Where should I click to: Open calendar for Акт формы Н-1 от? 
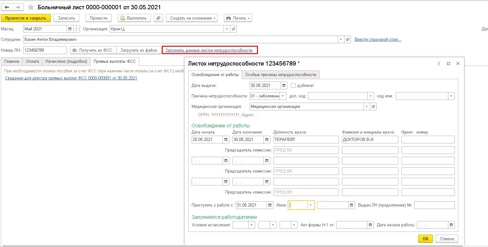370,225
